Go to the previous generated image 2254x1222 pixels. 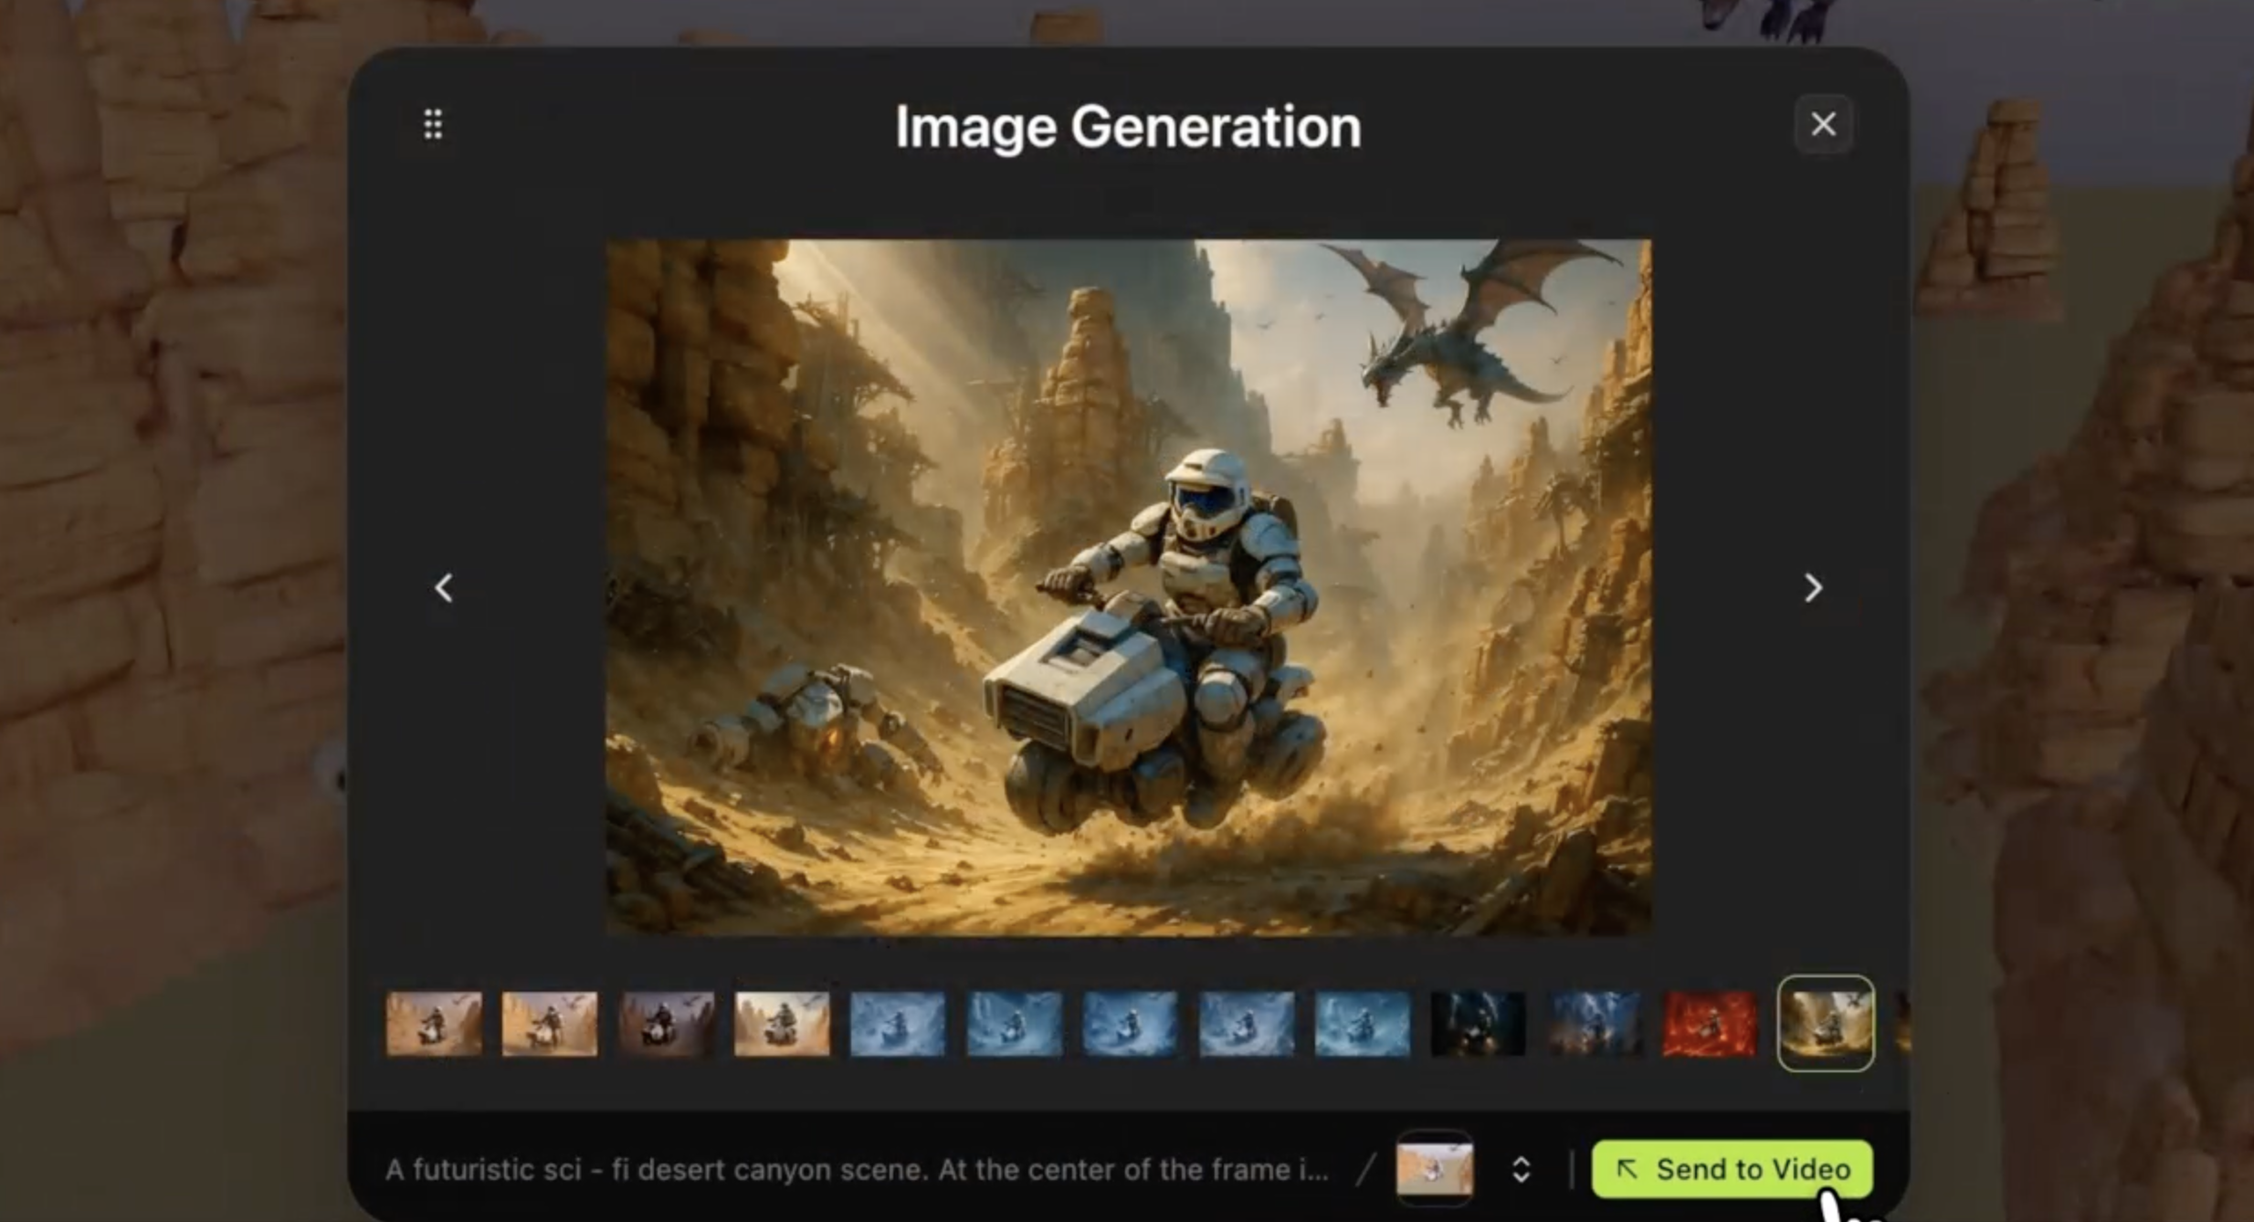coord(444,587)
